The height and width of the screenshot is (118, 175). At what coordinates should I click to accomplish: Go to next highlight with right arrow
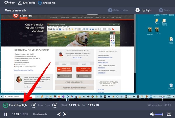(65, 114)
